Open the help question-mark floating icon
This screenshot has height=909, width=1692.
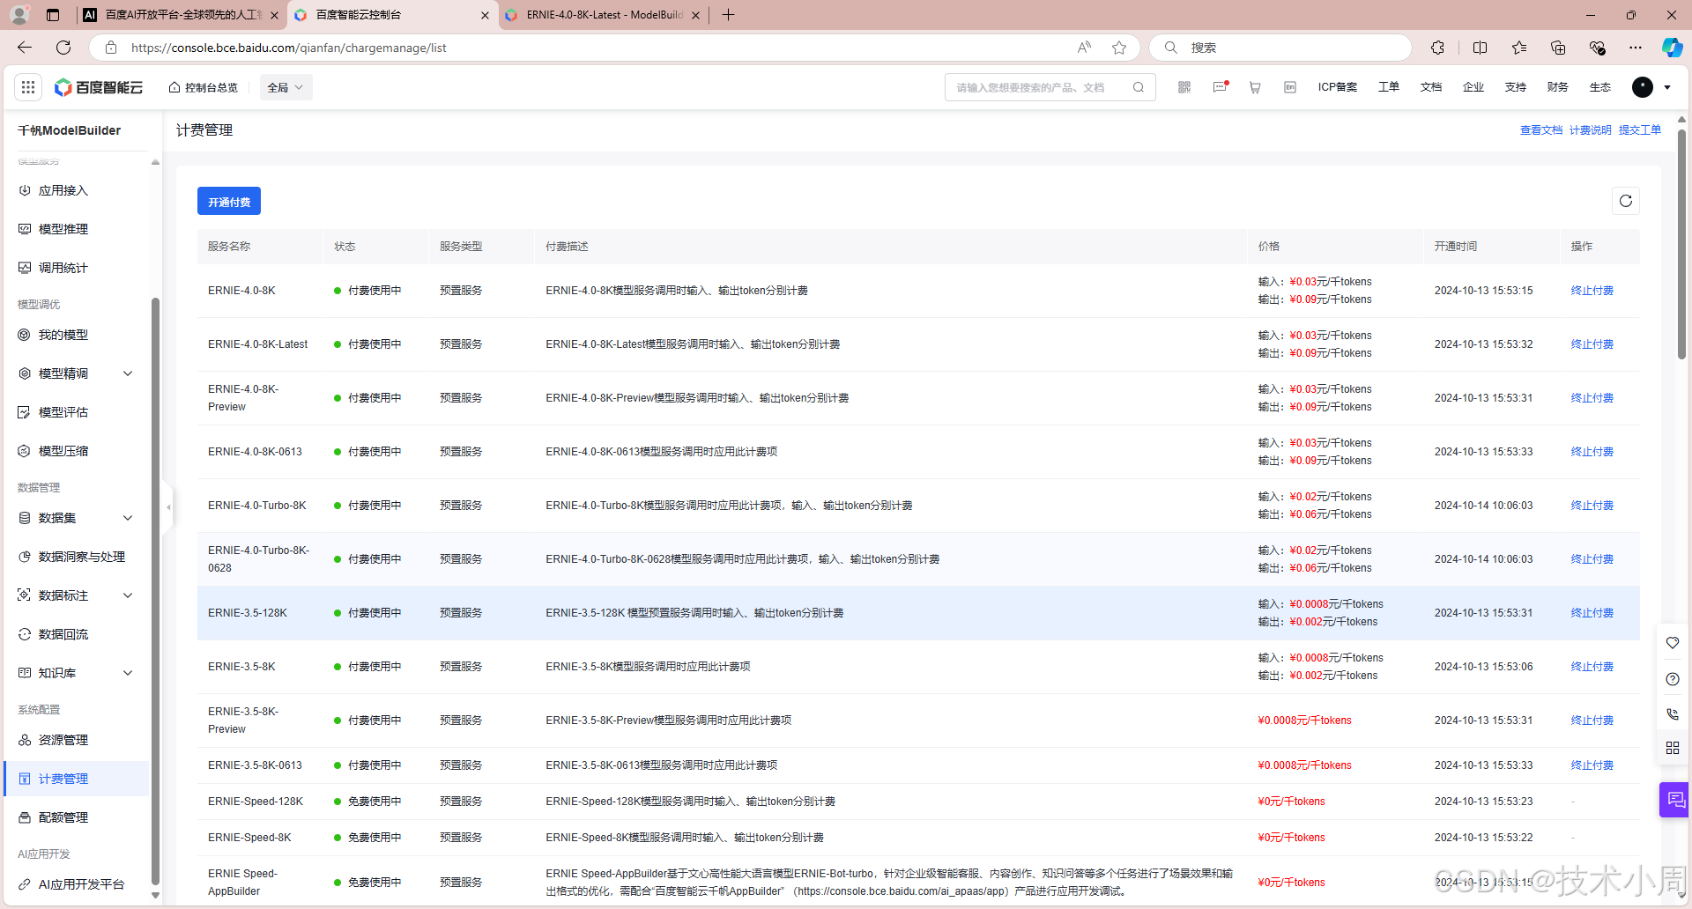pos(1673,679)
